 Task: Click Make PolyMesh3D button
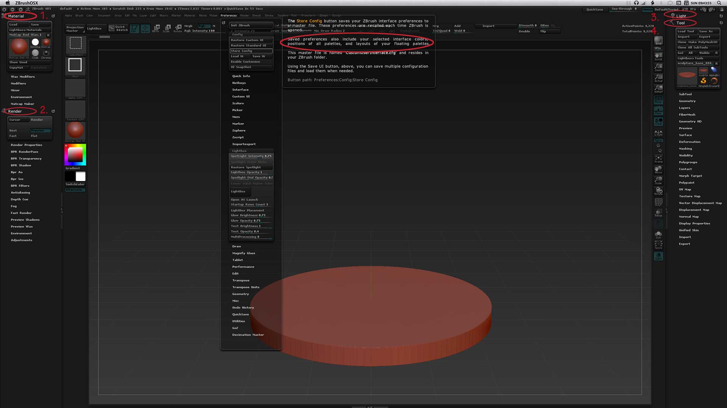[703, 42]
